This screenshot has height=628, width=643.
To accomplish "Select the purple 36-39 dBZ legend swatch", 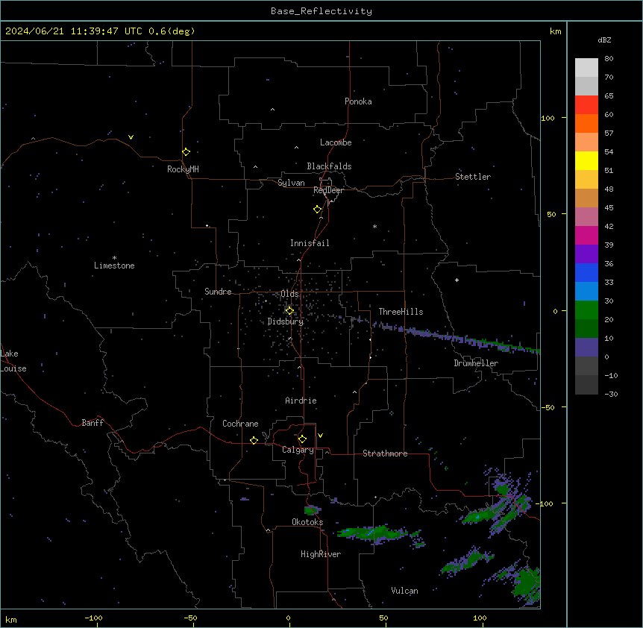I will (586, 254).
